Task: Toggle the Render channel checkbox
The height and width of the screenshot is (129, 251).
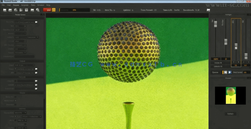Action: click(x=15, y=117)
